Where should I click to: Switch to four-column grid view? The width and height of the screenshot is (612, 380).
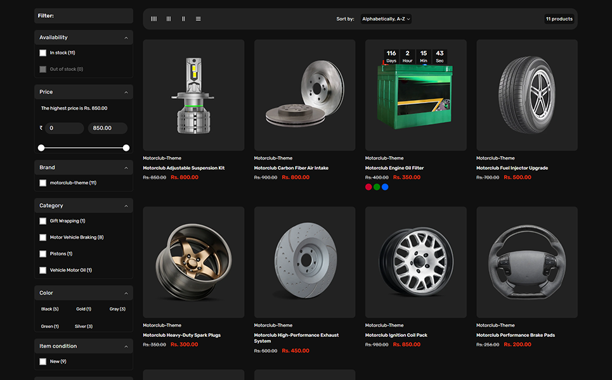coord(153,19)
